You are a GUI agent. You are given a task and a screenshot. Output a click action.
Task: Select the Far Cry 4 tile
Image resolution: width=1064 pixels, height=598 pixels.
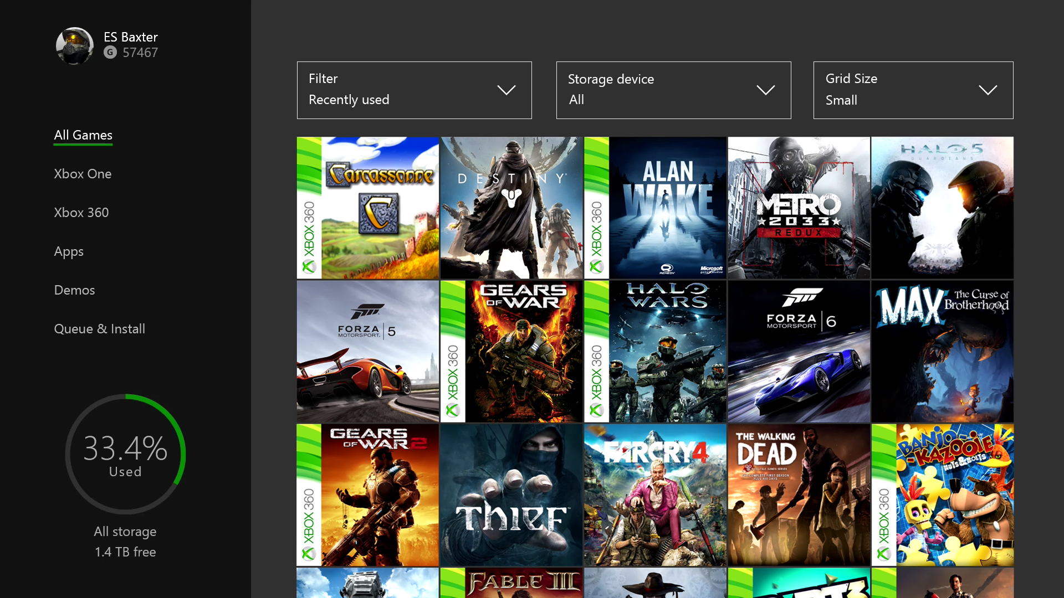coord(655,495)
